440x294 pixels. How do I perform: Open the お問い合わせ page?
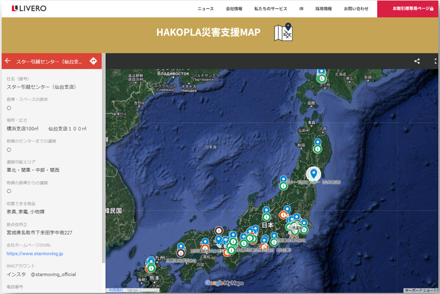[356, 9]
